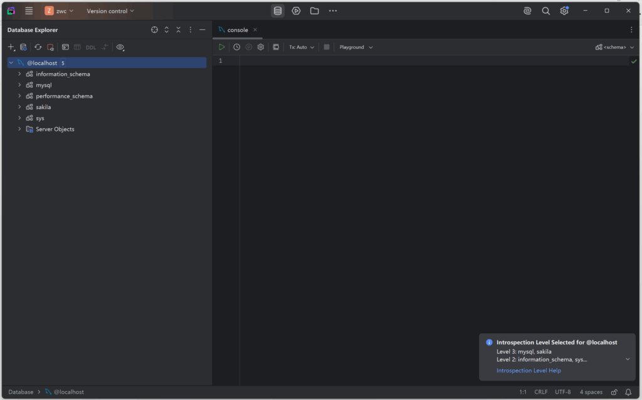Image resolution: width=642 pixels, height=400 pixels.
Task: Click the Deactivate data source icon
Action: 51,47
